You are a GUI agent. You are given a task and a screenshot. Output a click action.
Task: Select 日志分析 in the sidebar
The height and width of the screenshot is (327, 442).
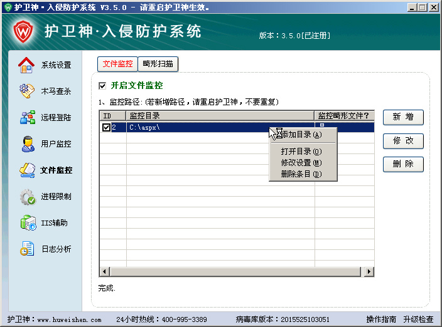tap(57, 249)
